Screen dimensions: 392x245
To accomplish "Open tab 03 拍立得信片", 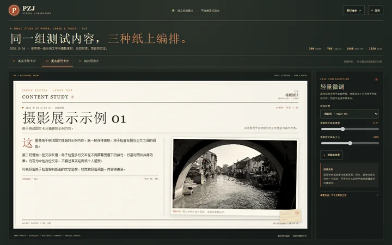I will click(89, 61).
